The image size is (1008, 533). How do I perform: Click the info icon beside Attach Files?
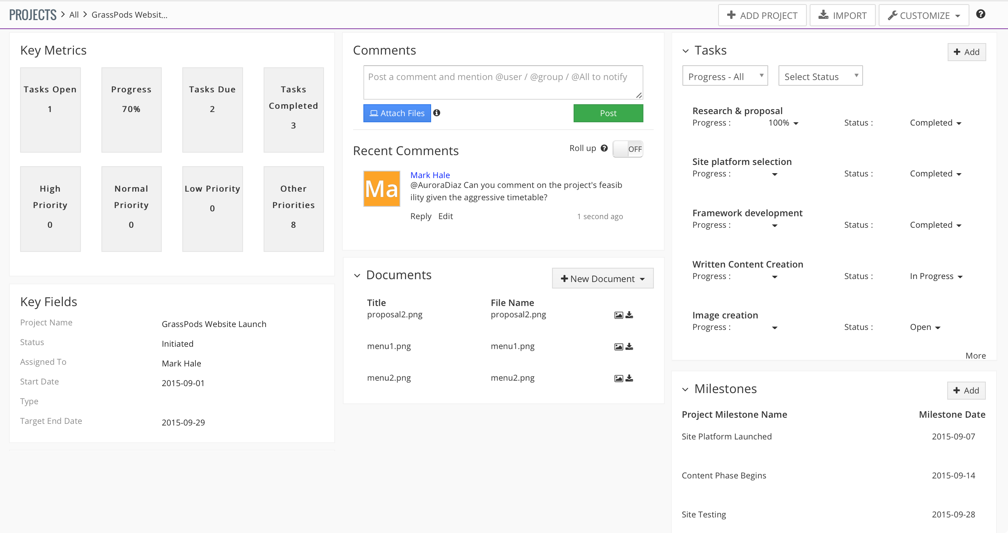437,113
